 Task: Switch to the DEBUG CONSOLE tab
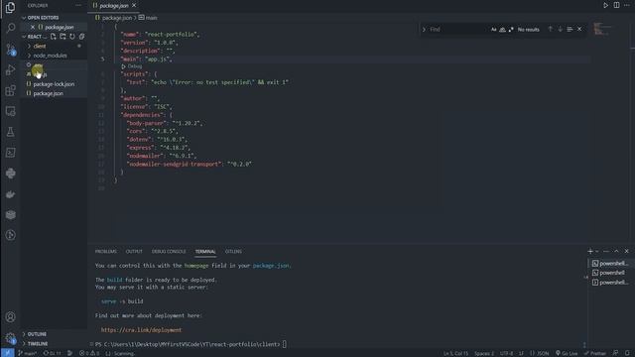tap(169, 251)
